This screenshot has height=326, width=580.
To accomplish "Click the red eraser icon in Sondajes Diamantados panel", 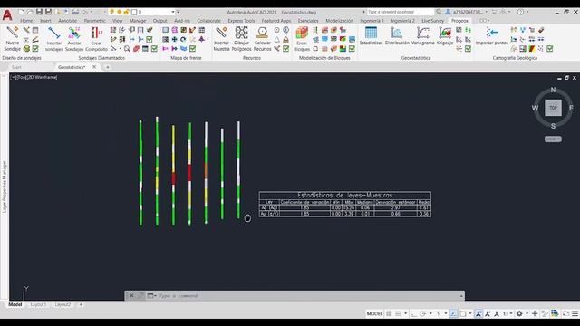I will click(x=136, y=48).
